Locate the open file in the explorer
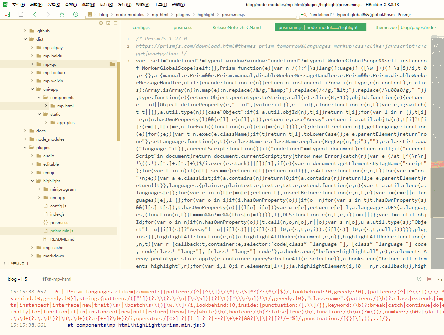The height and width of the screenshot is (335, 444). point(101,23)
